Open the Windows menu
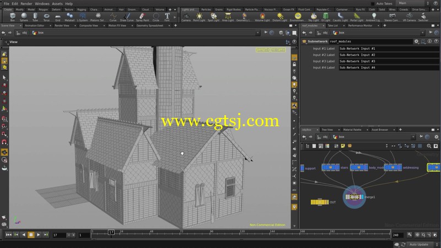 point(42,4)
